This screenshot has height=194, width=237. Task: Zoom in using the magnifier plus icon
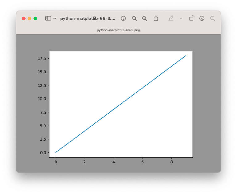click(x=144, y=19)
